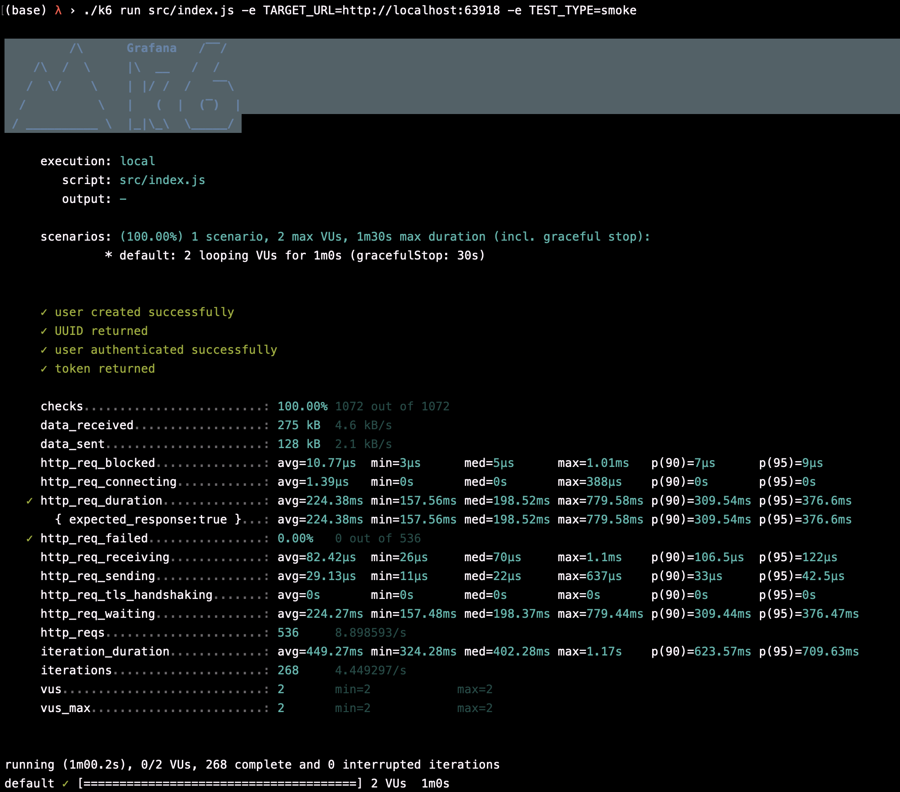The image size is (900, 792).
Task: Click '0 out of 536' text
Action: tap(378, 538)
